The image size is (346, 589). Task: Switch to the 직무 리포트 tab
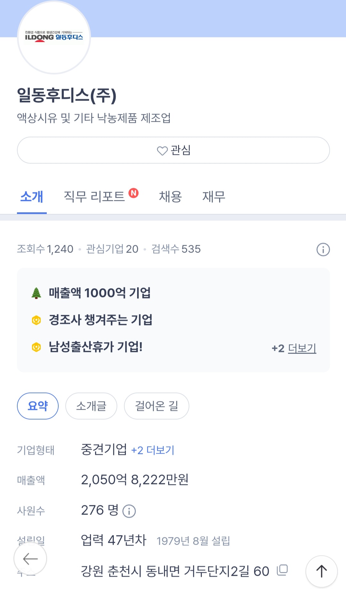click(94, 196)
